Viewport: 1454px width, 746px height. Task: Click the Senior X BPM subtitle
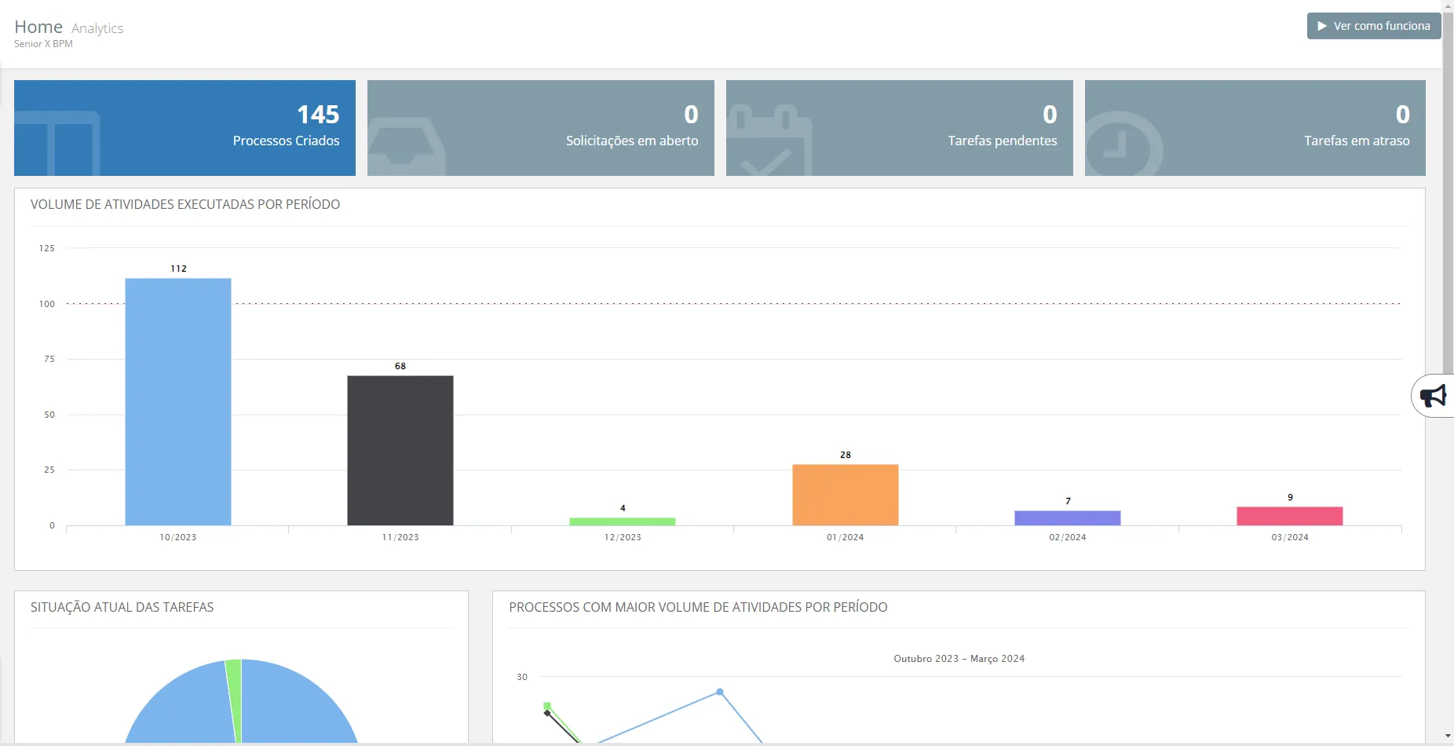[43, 44]
